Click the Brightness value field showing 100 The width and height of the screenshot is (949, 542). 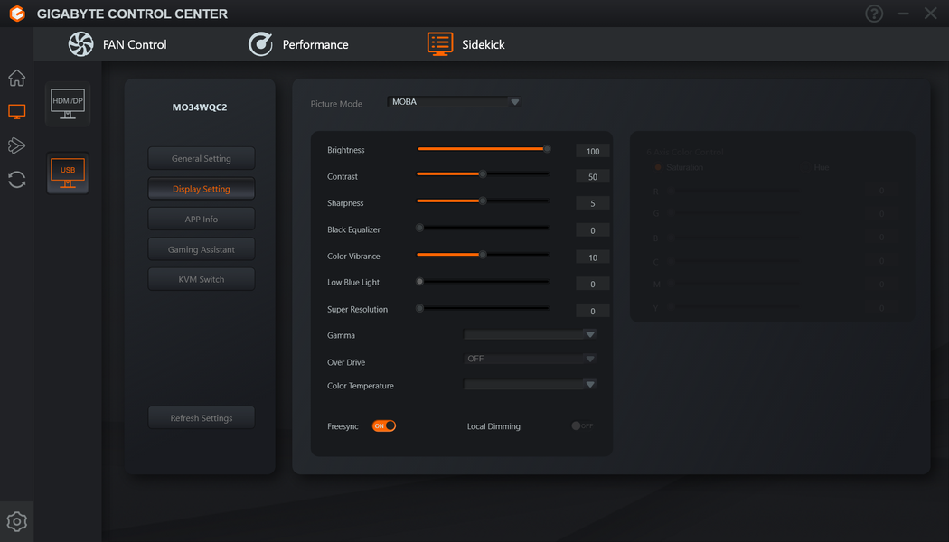click(x=593, y=151)
